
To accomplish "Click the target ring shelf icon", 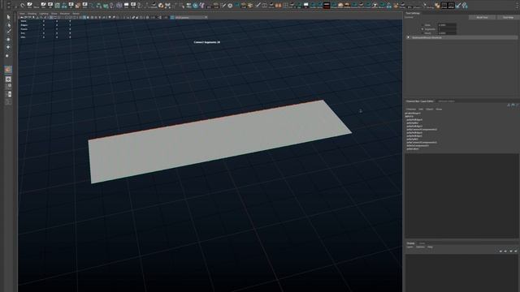I will pos(229,6).
